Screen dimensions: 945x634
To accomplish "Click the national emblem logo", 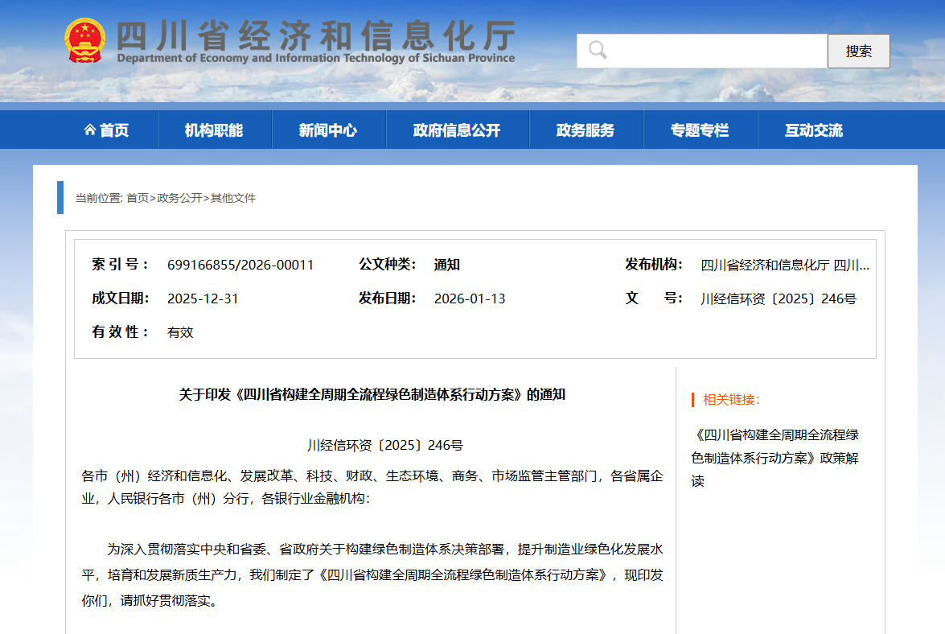I will click(x=85, y=40).
